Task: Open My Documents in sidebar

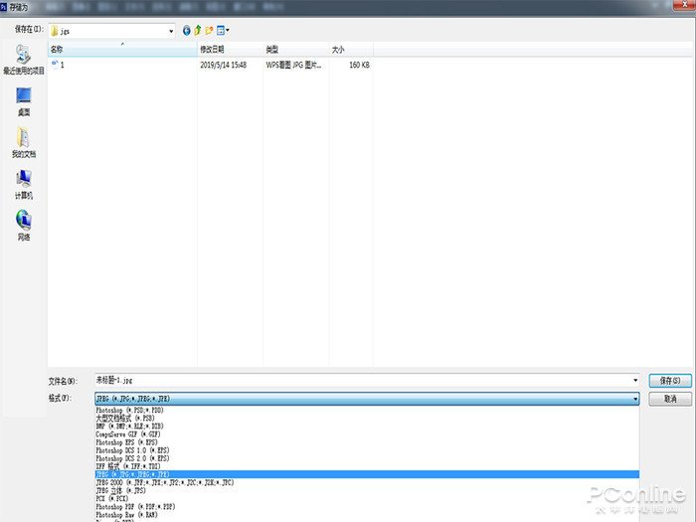Action: click(23, 142)
